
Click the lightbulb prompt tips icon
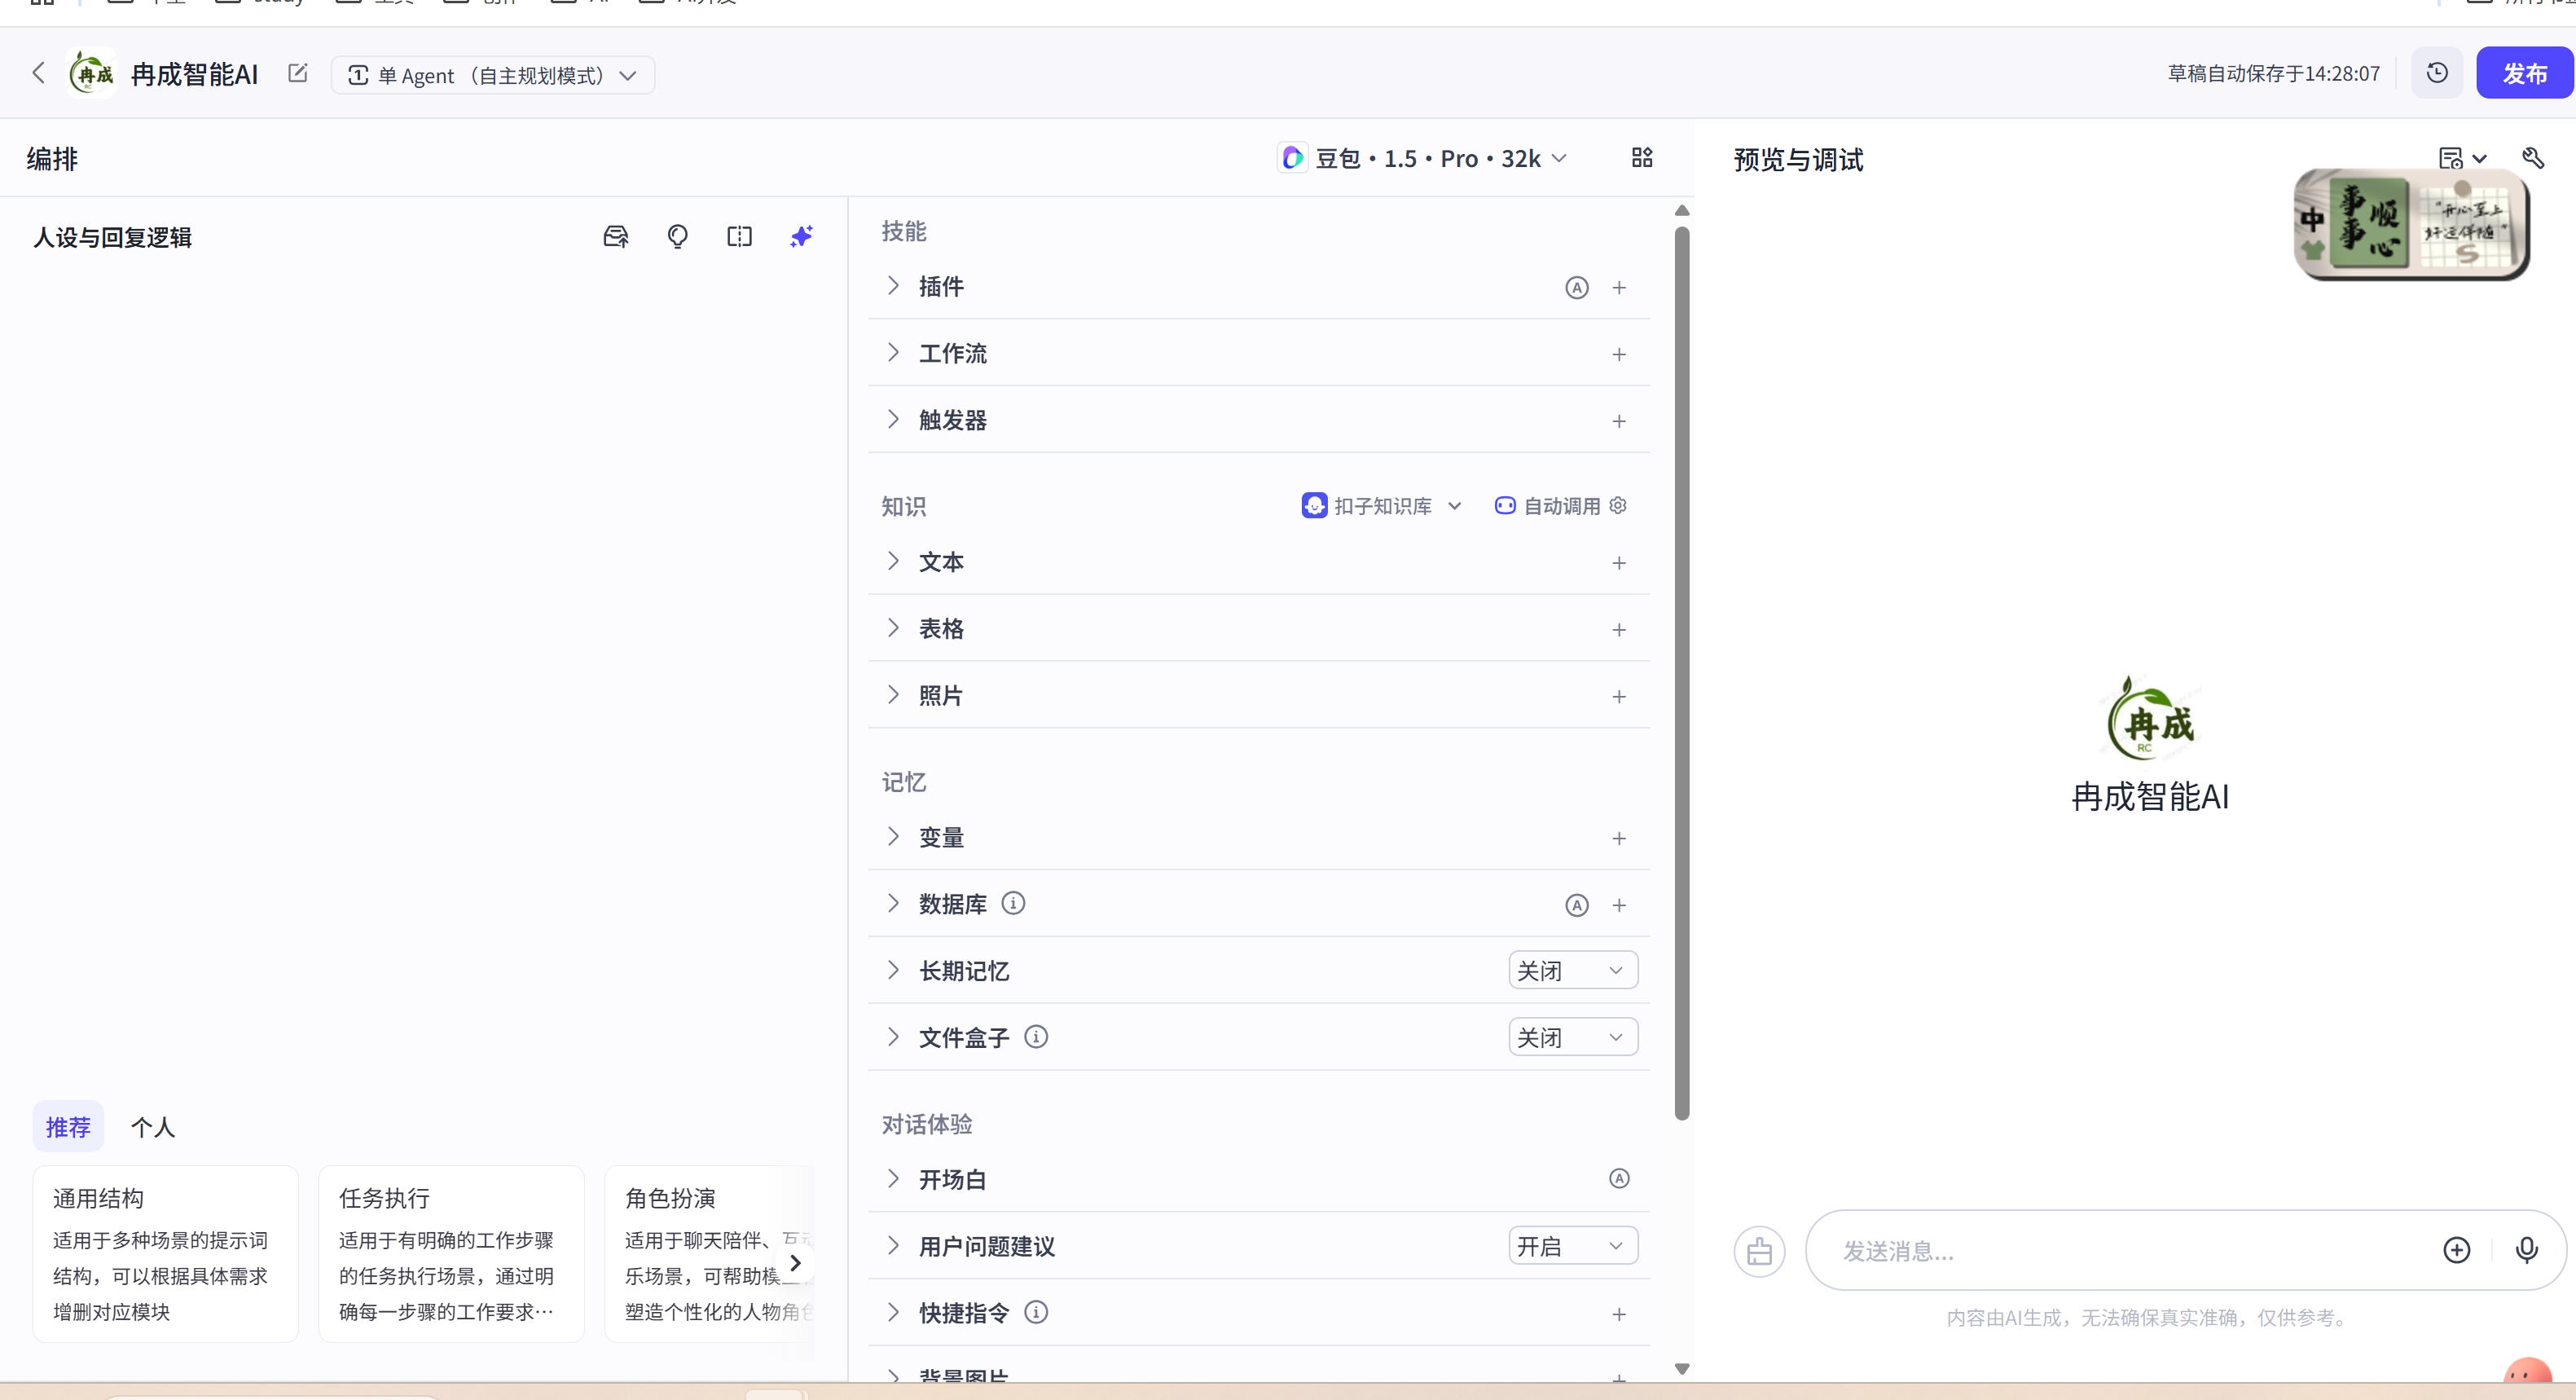pos(678,236)
